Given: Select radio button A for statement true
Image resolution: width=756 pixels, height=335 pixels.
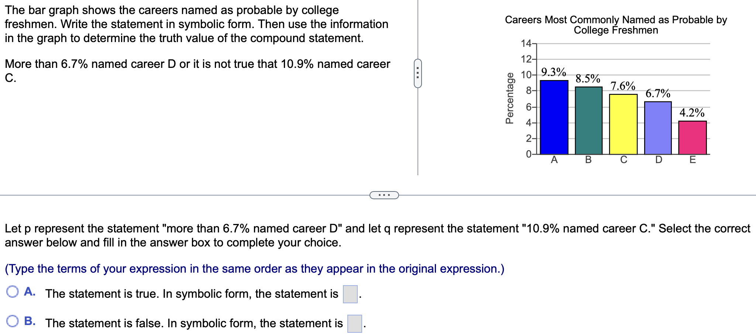Looking at the screenshot, I should tap(12, 292).
